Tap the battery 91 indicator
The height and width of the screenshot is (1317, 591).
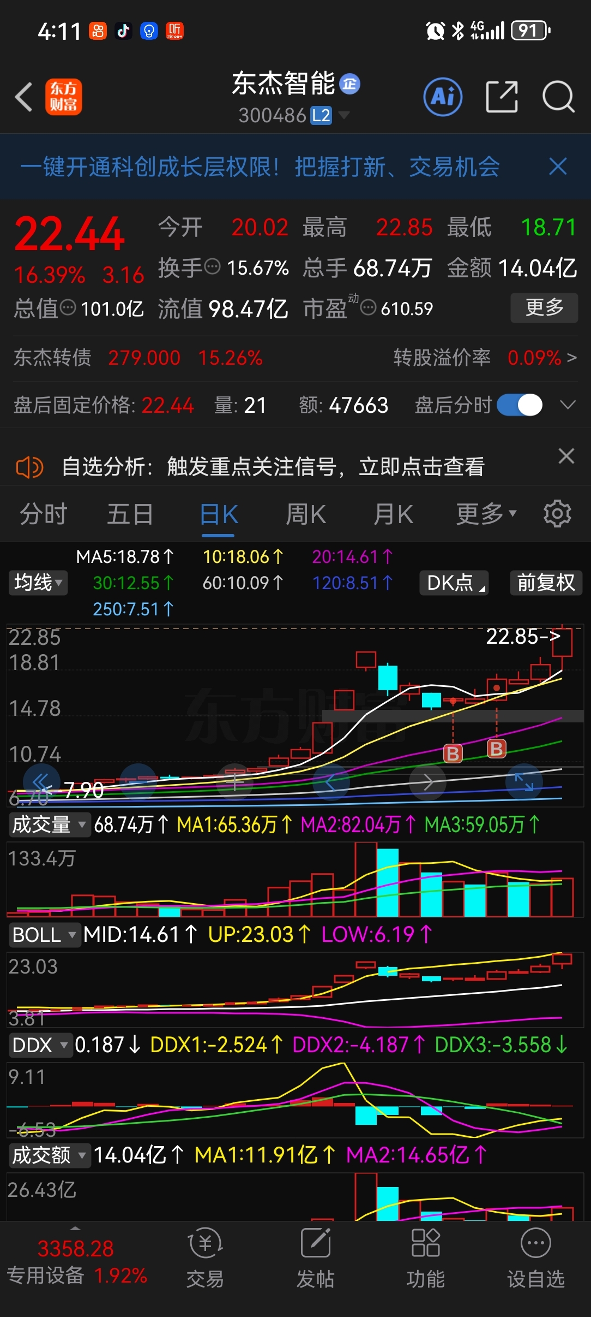pyautogui.click(x=530, y=31)
